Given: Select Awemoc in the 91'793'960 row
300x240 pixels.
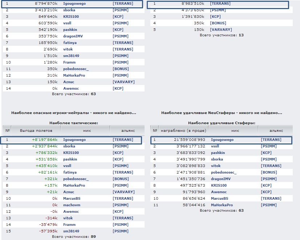Looking at the screenshot, I should coord(218,192).
